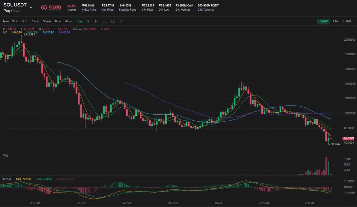Switch to the 3min timeframe
Screen dimensions: 357x207
tap(15, 21)
